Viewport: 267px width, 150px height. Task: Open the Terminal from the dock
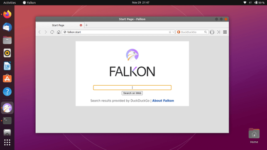coord(7,120)
